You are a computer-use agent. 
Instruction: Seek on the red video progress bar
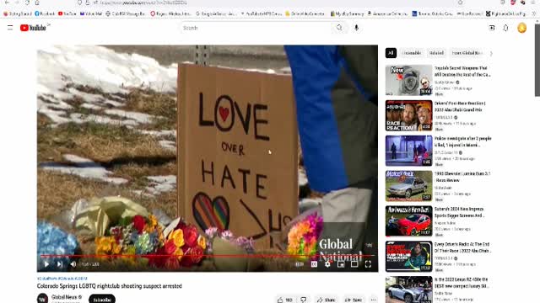208,256
